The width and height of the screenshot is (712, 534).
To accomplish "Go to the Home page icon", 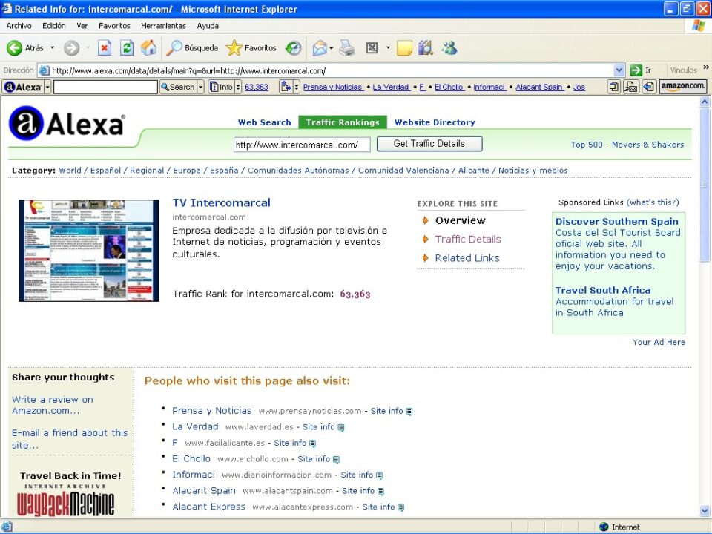I will 148,48.
